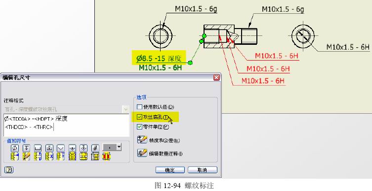Uncheck the 攻丝底孔 tap drill checkbox
372x191 pixels.
tap(139, 117)
